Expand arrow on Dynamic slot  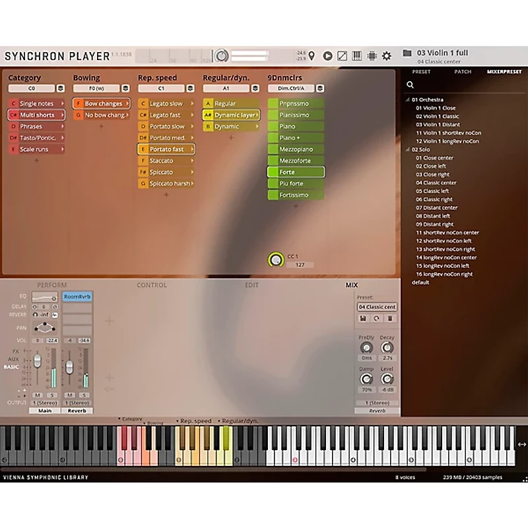point(257,126)
